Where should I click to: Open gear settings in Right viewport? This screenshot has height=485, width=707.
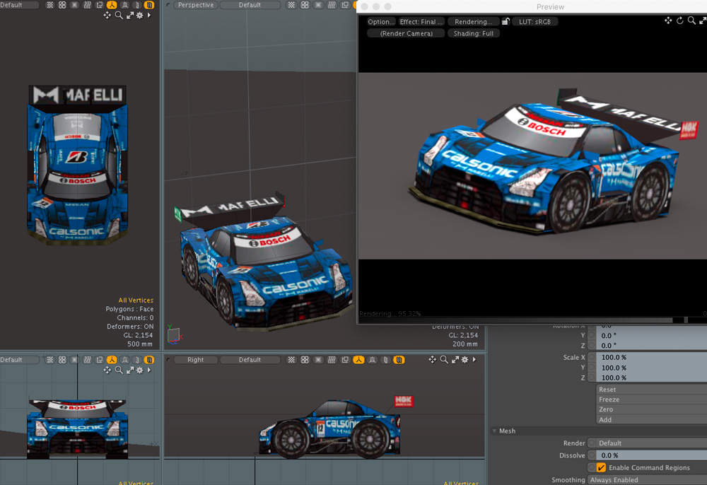pos(465,359)
